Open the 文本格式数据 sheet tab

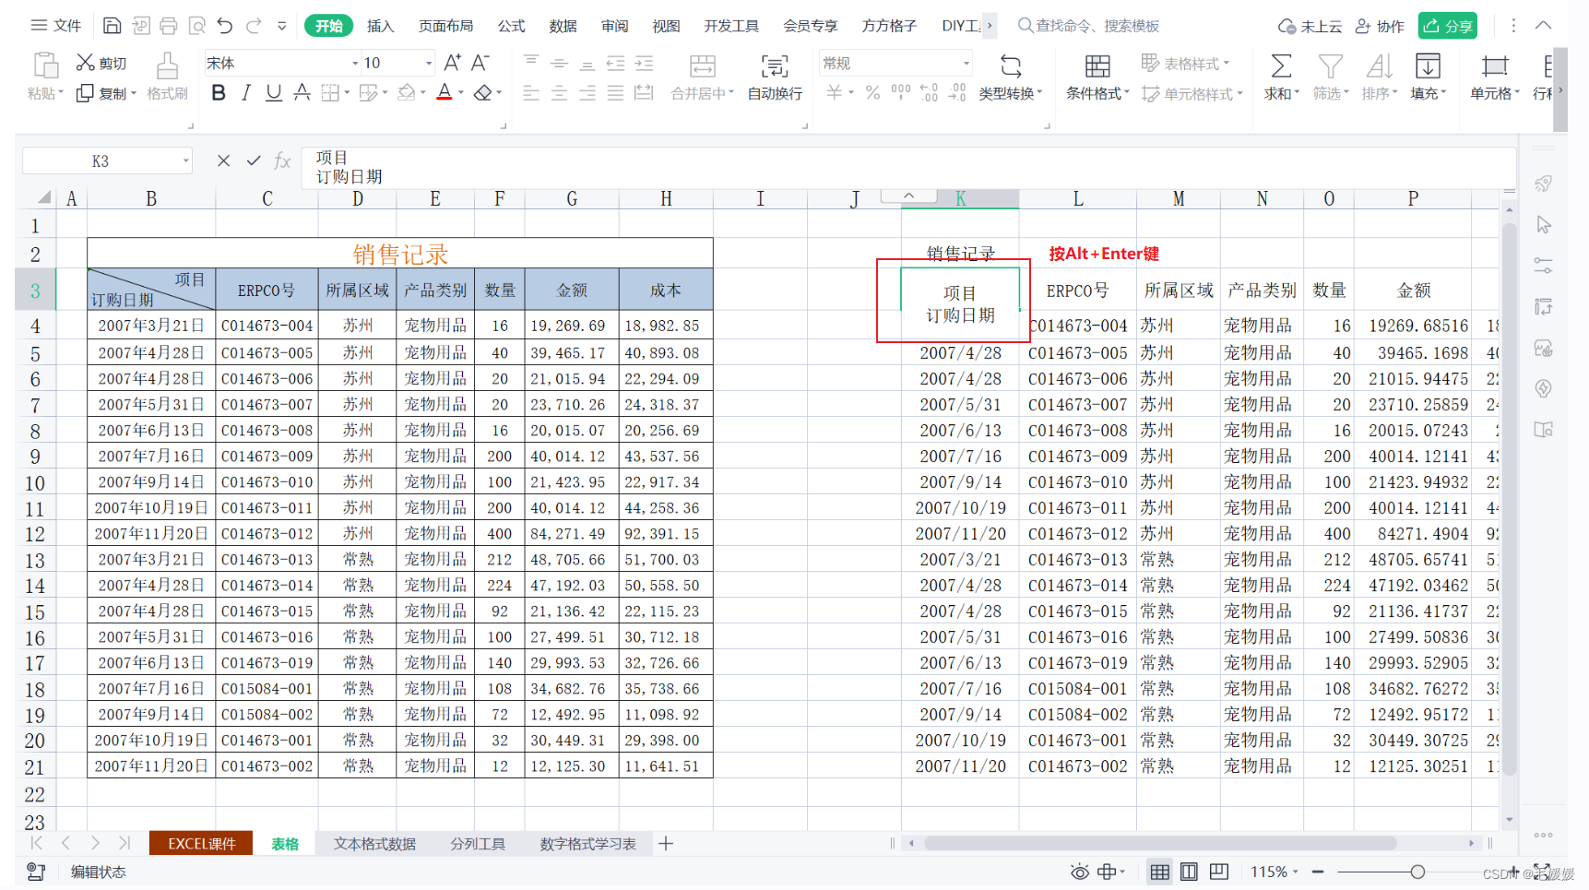click(374, 843)
